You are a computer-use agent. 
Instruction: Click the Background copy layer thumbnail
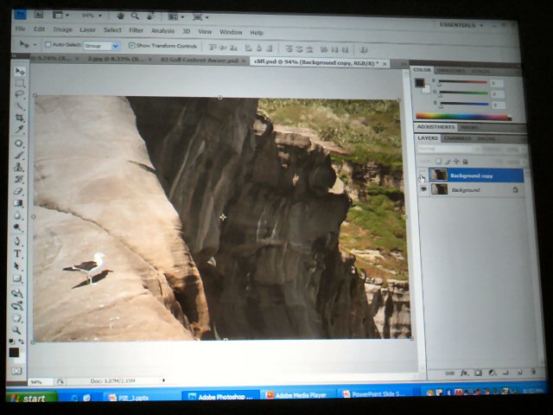coord(438,175)
